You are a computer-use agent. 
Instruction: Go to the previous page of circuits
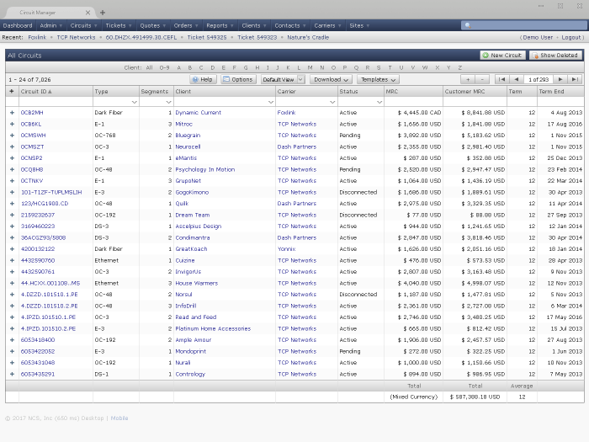(515, 79)
